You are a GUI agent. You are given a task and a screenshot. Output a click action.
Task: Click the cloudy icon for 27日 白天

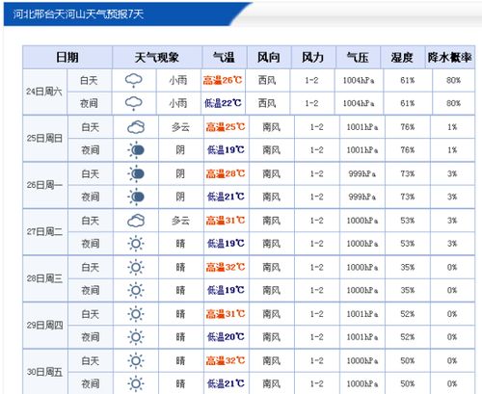136,221
